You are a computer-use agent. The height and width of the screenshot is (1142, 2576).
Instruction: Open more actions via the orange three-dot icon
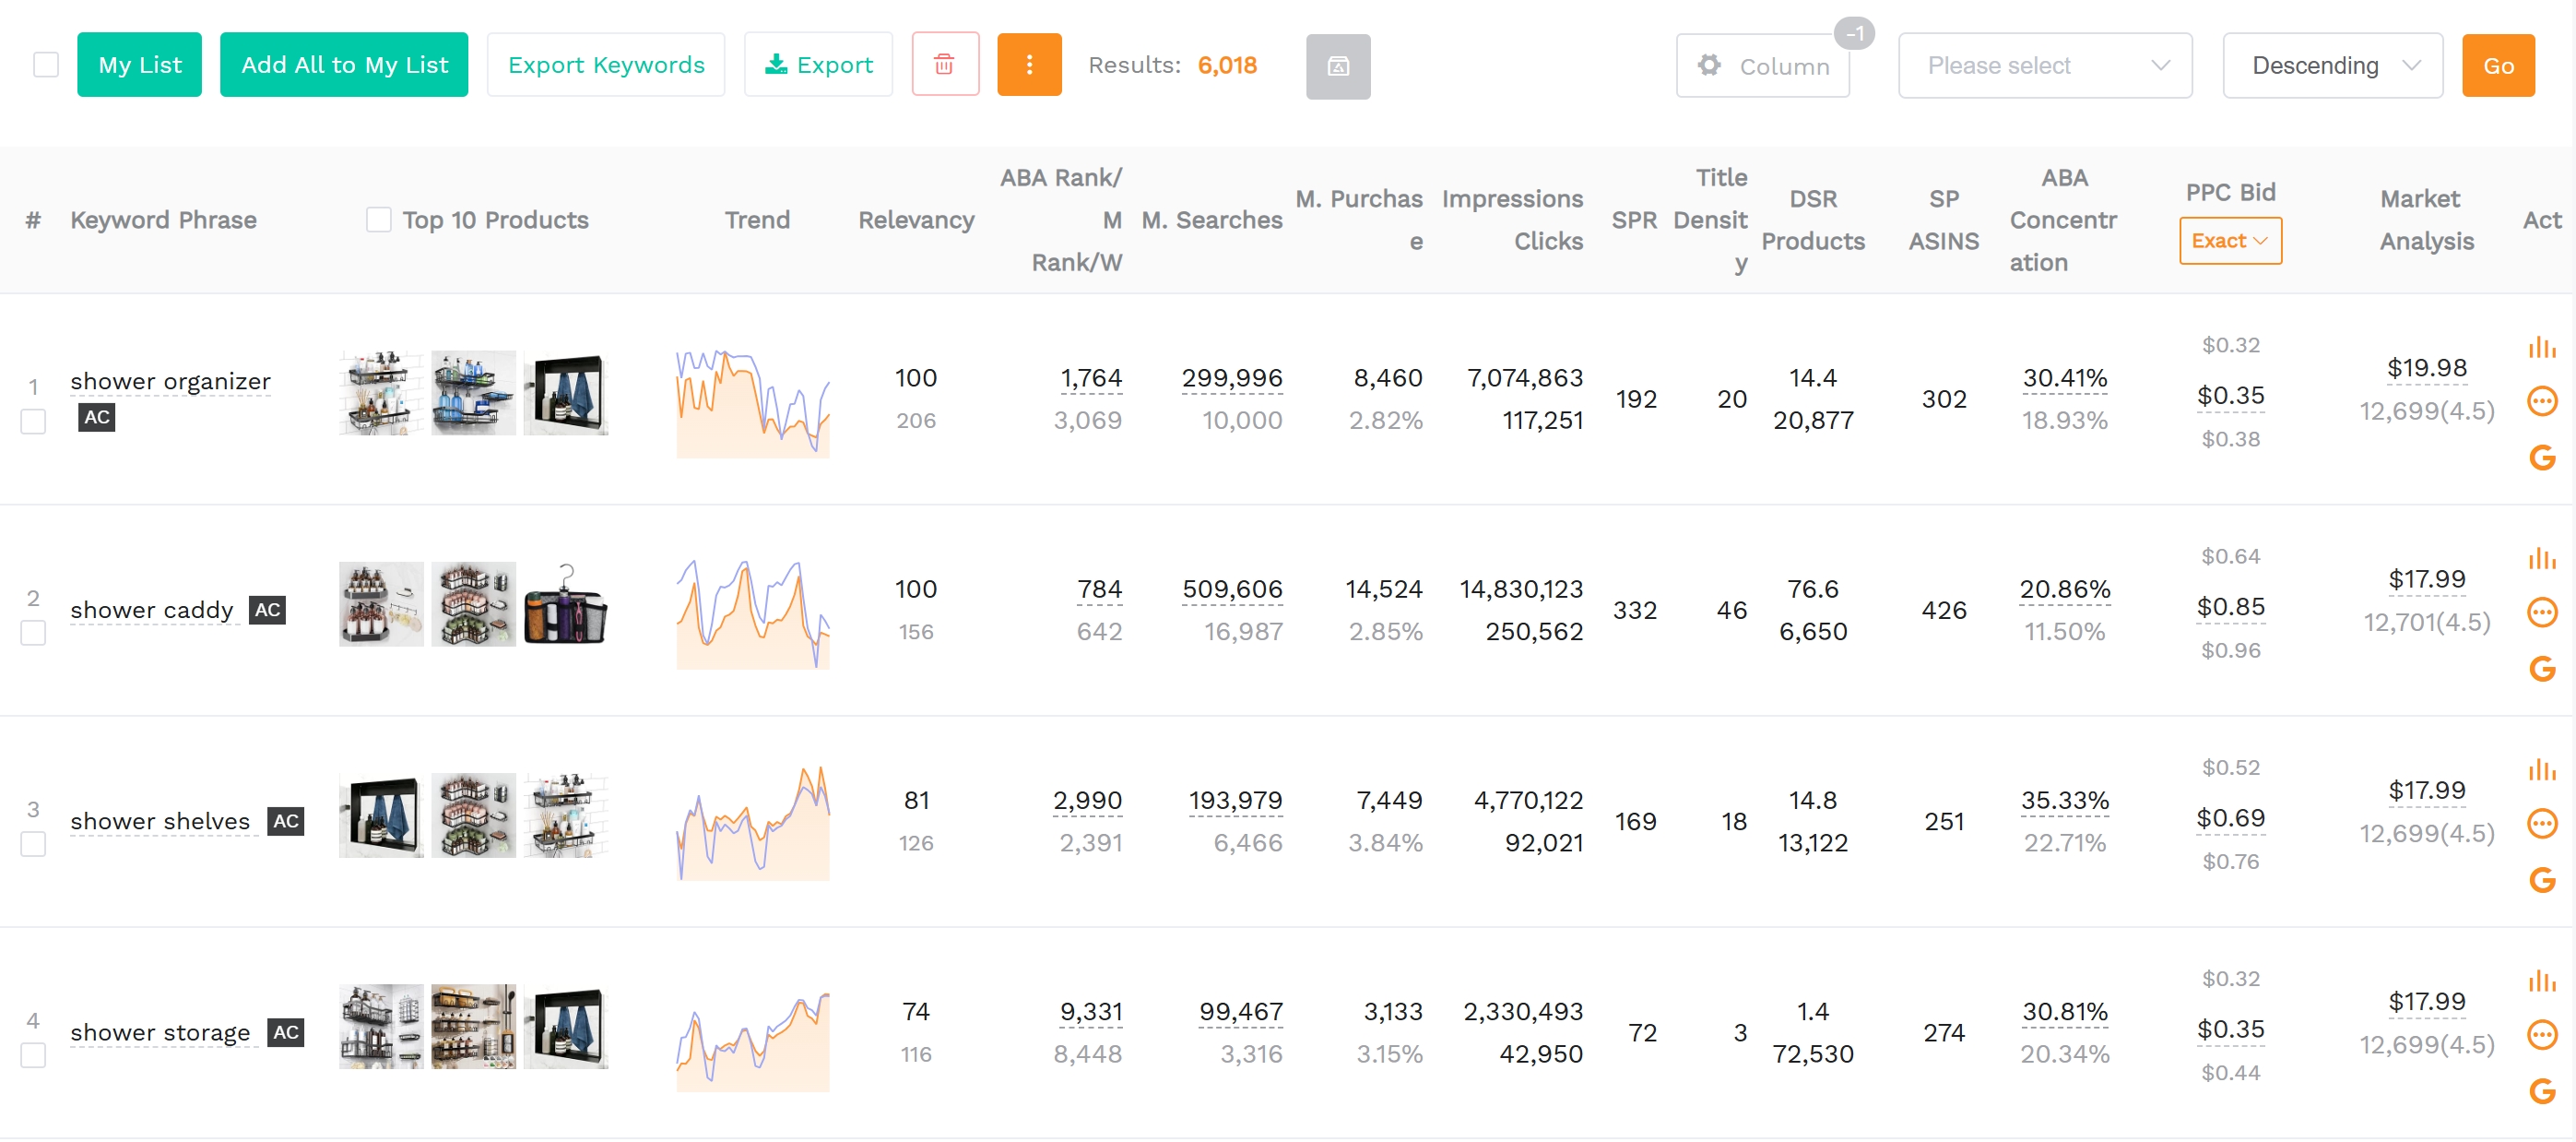1029,64
